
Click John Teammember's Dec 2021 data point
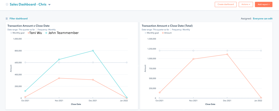(x=93, y=51)
